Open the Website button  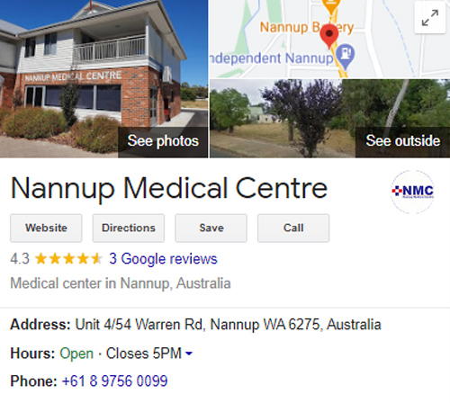tap(46, 228)
